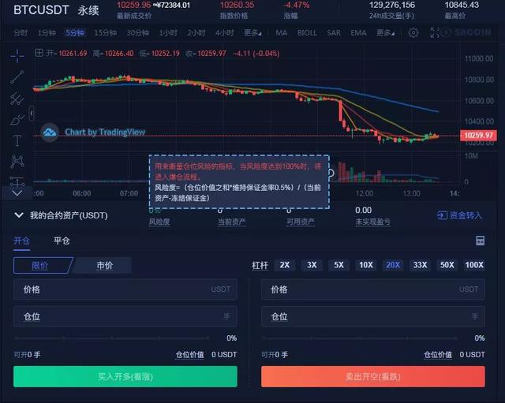The height and width of the screenshot is (403, 505).
Task: Open chart settings gear
Action: [x=413, y=32]
